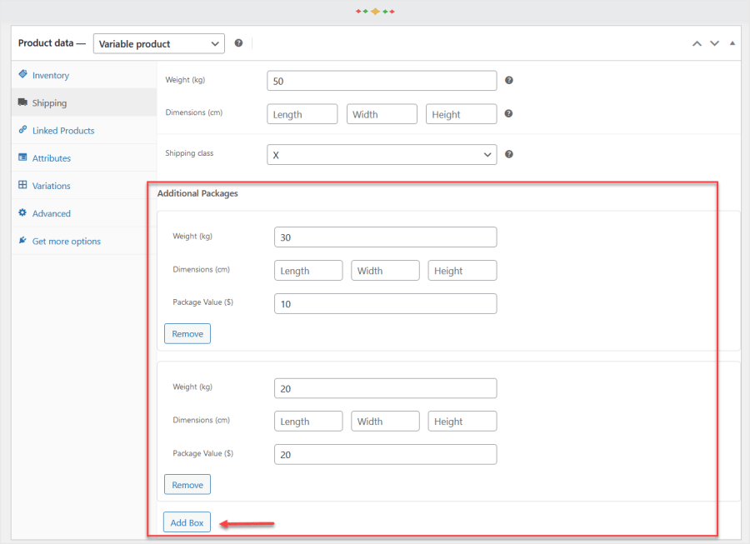Switch to the Shipping tab

pos(49,103)
